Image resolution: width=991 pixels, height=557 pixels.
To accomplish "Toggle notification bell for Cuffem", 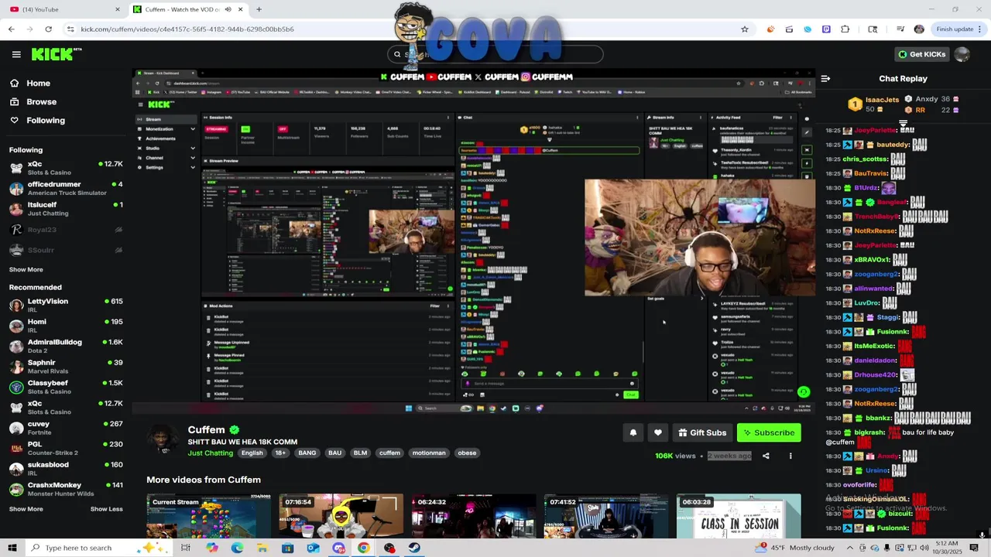I will pos(633,433).
